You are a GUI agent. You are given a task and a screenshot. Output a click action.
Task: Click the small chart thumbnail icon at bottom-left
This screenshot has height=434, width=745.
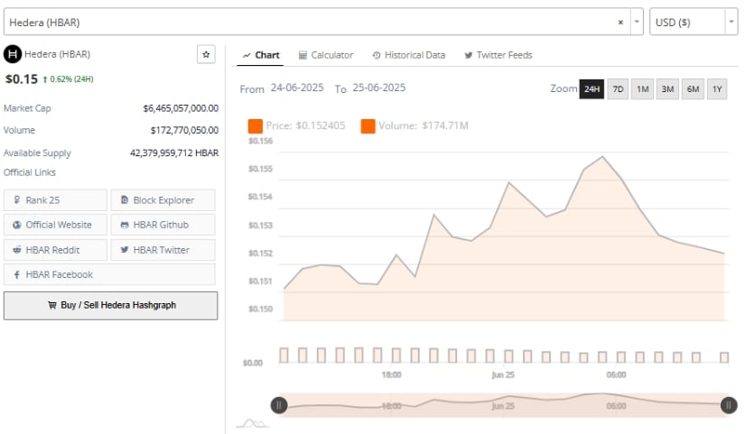pyautogui.click(x=253, y=422)
